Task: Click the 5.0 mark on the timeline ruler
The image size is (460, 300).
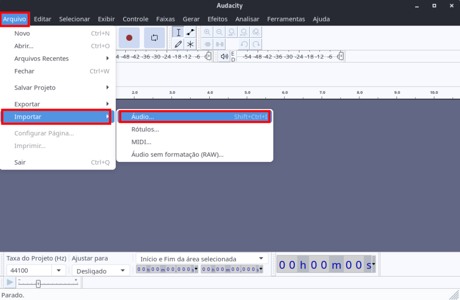Action: point(248,92)
